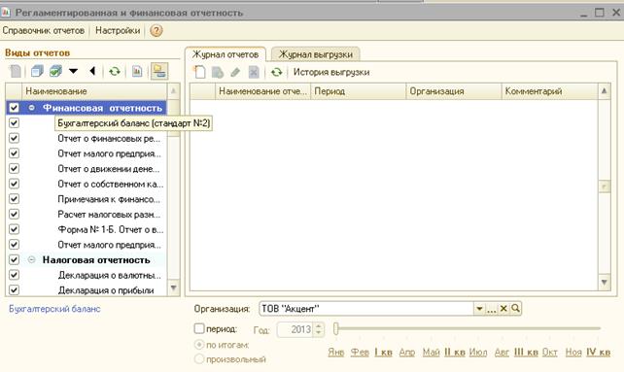Uncheck checkbox for Расчет налоговых разн...
The image size is (624, 372).
pyautogui.click(x=14, y=214)
